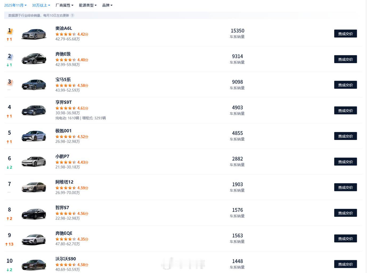
Task: Open the 阿维塔12 model link
Action: coord(64,182)
